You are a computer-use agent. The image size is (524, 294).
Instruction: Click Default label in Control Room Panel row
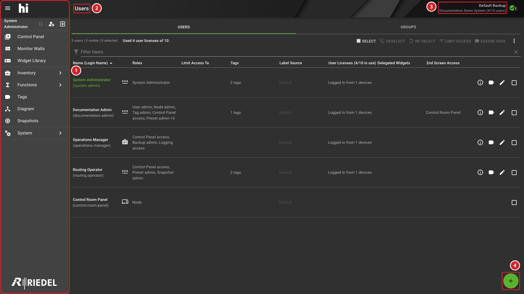pos(285,202)
